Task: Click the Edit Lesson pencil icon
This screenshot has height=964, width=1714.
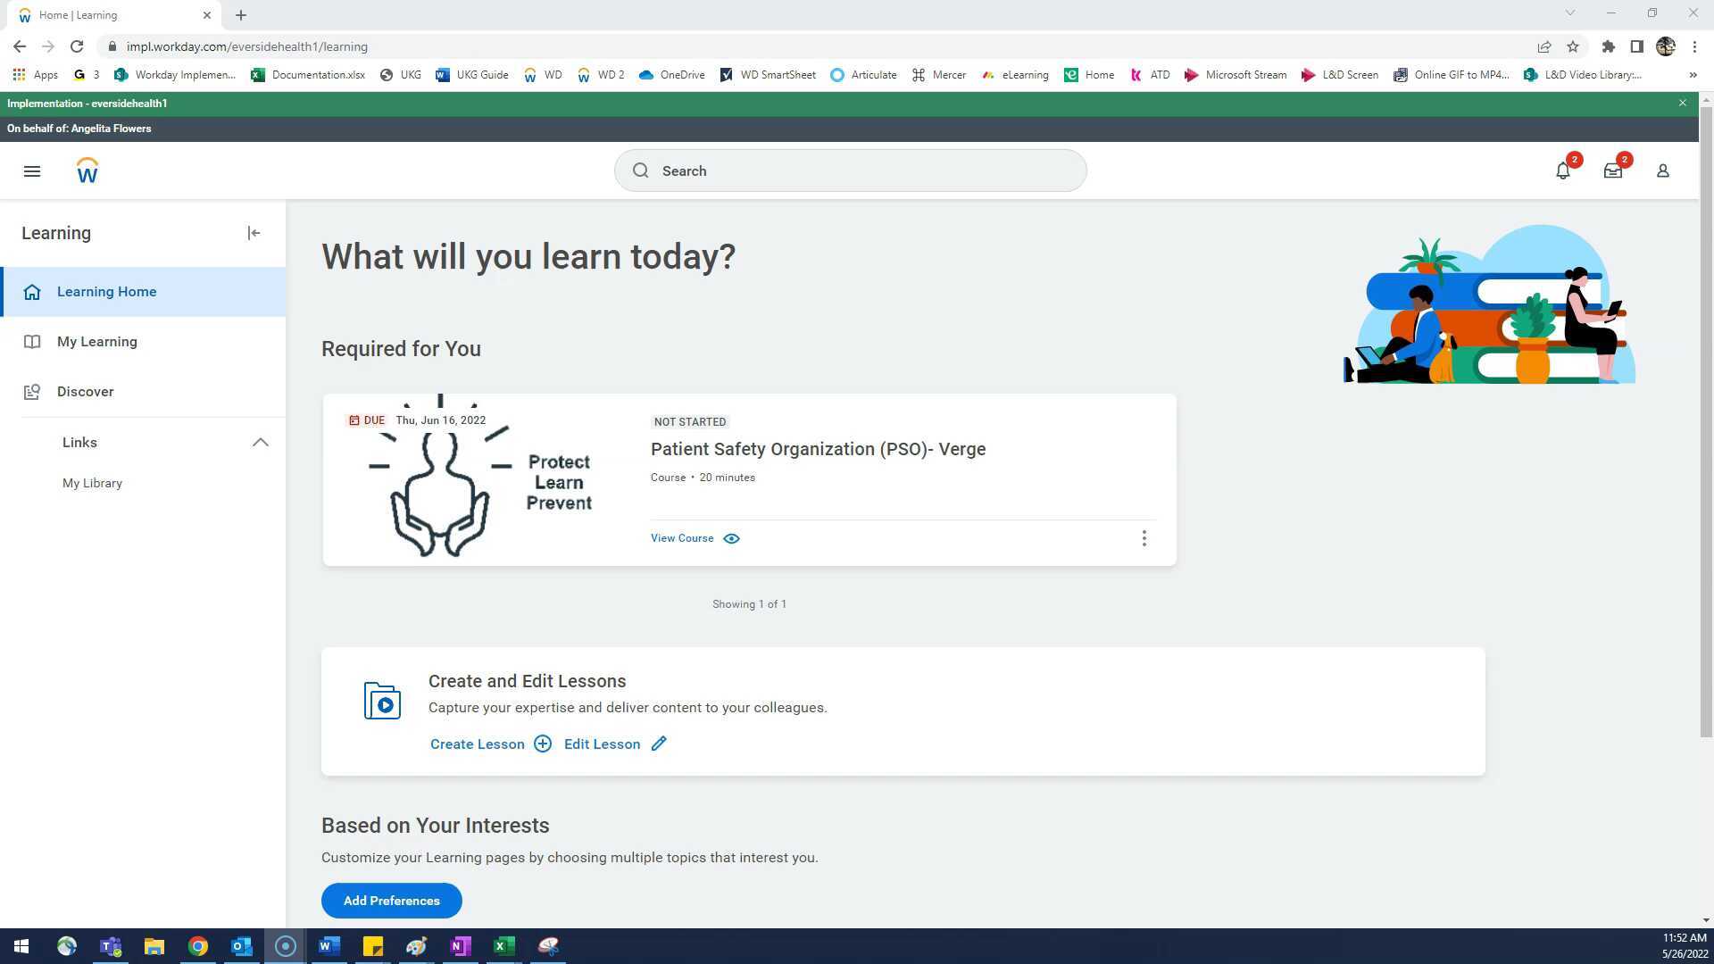Action: [659, 744]
